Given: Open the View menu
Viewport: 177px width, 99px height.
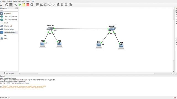Looking at the screenshot, I should [x=4, y=1].
